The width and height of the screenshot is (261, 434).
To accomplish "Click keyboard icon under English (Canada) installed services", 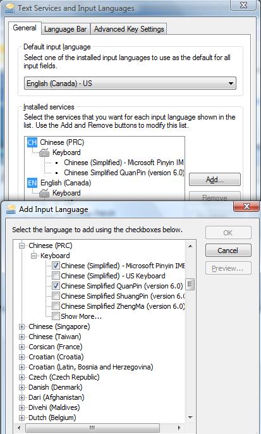I will [x=44, y=193].
